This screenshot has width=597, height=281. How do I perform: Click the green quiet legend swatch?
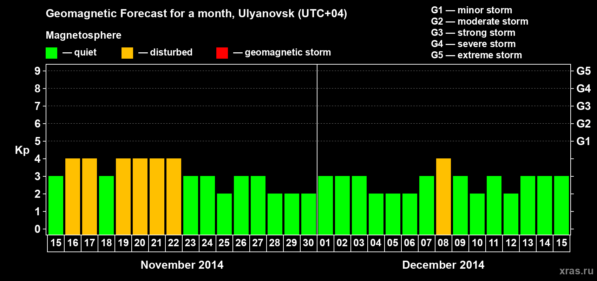pyautogui.click(x=51, y=53)
